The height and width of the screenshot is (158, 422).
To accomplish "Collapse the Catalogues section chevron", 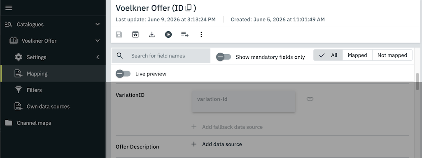I will (98, 24).
